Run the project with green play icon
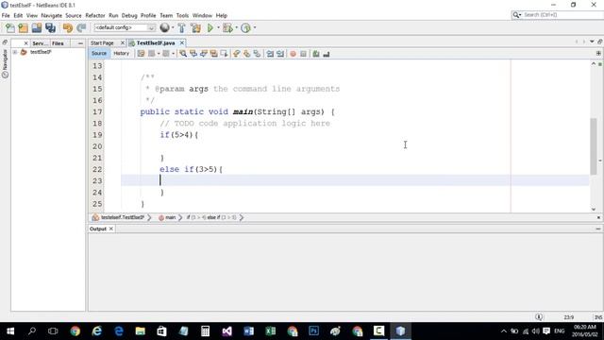Image resolution: width=604 pixels, height=340 pixels. pyautogui.click(x=210, y=27)
